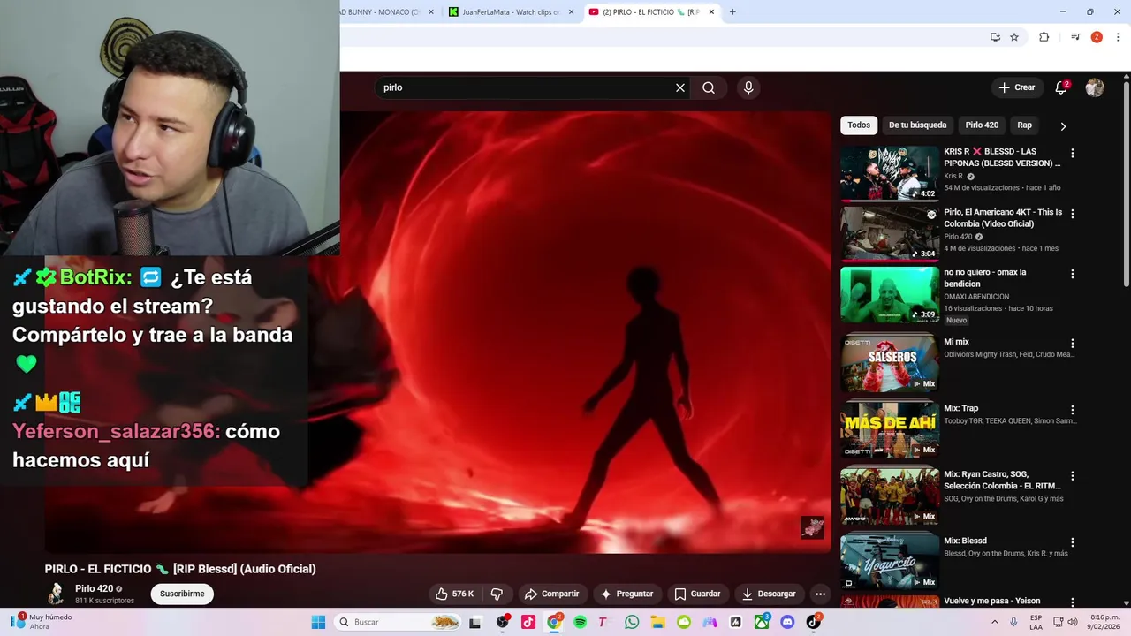The height and width of the screenshot is (636, 1131).
Task: Click the YouTube page vertical scrollbar
Action: click(1127, 184)
